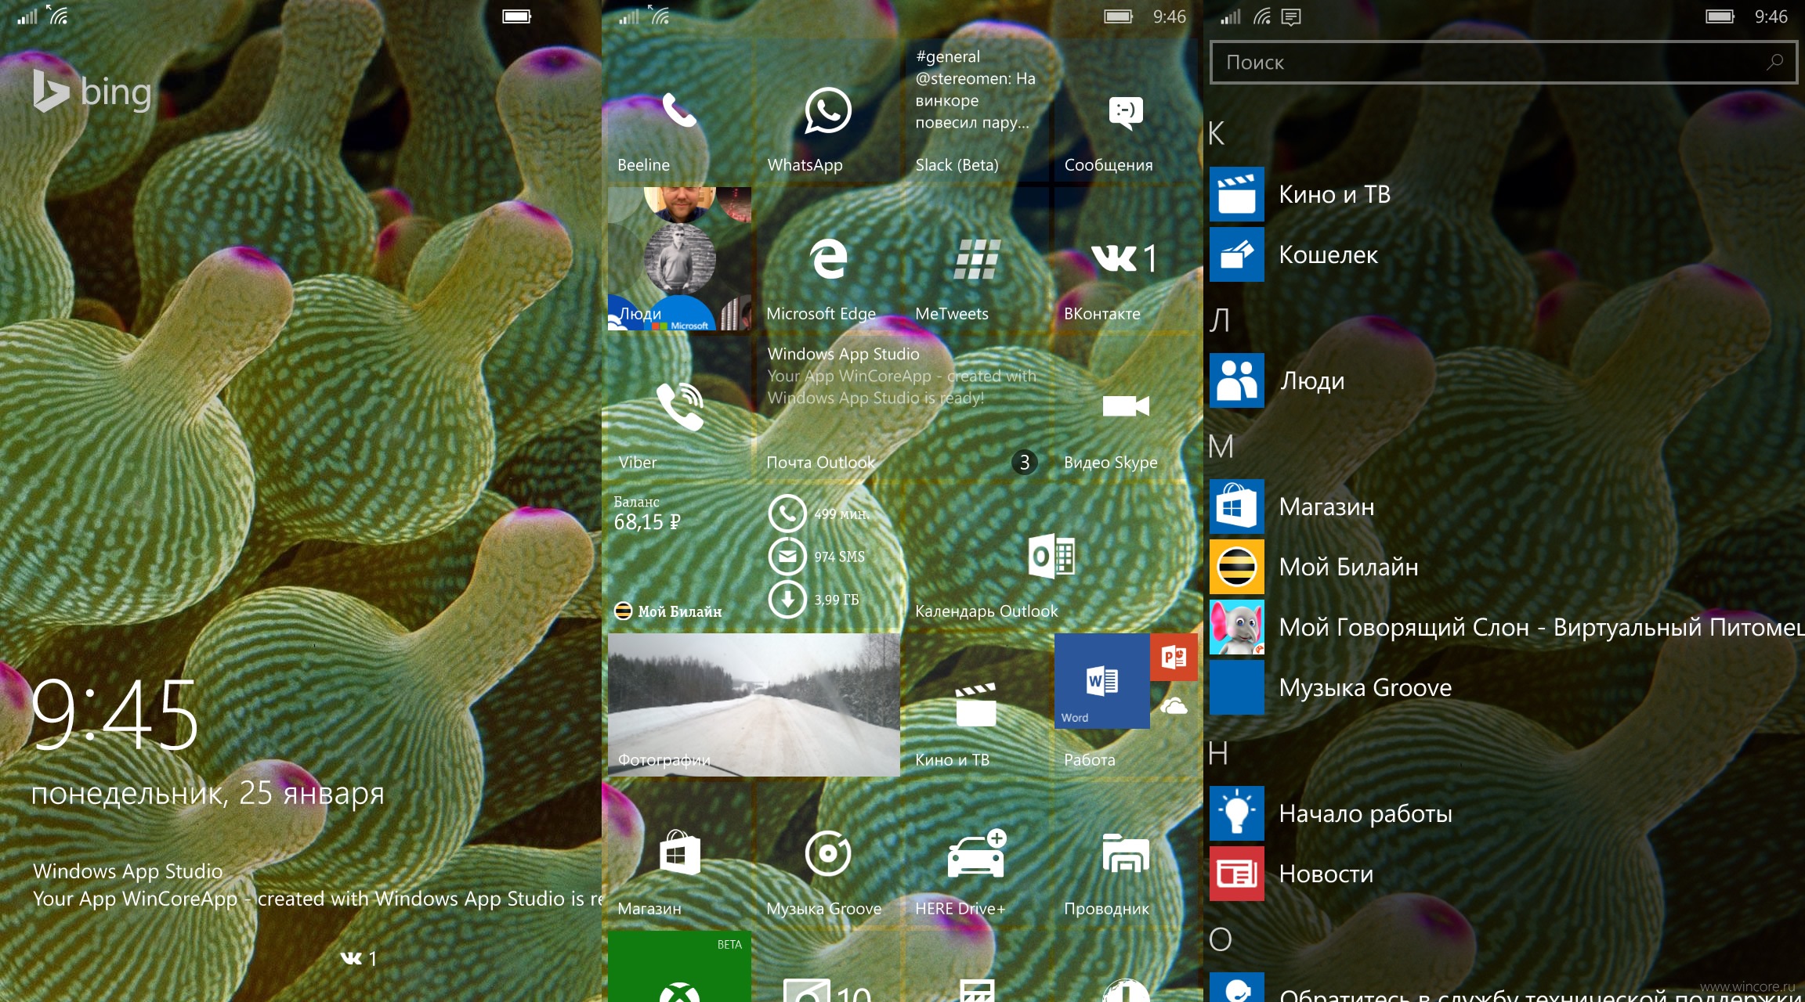Open Магазин in the app list

click(x=1503, y=506)
